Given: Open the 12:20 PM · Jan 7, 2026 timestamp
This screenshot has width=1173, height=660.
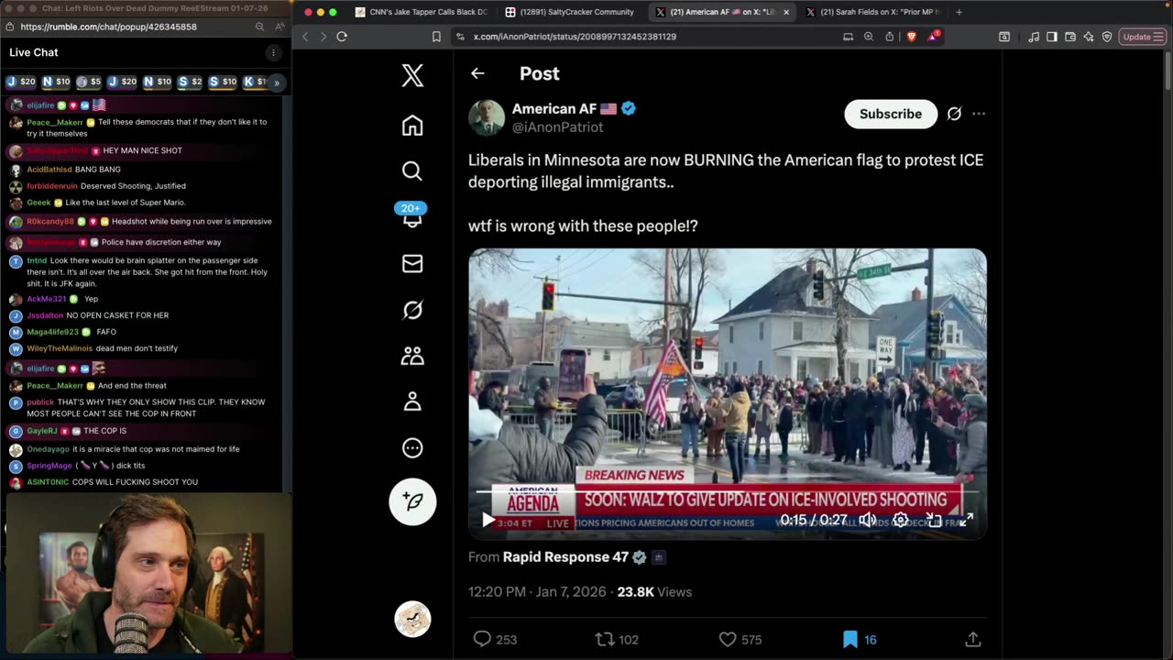Looking at the screenshot, I should click(539, 592).
